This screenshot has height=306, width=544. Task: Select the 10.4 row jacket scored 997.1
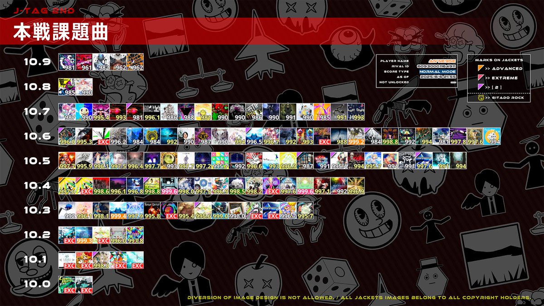tap(322, 186)
